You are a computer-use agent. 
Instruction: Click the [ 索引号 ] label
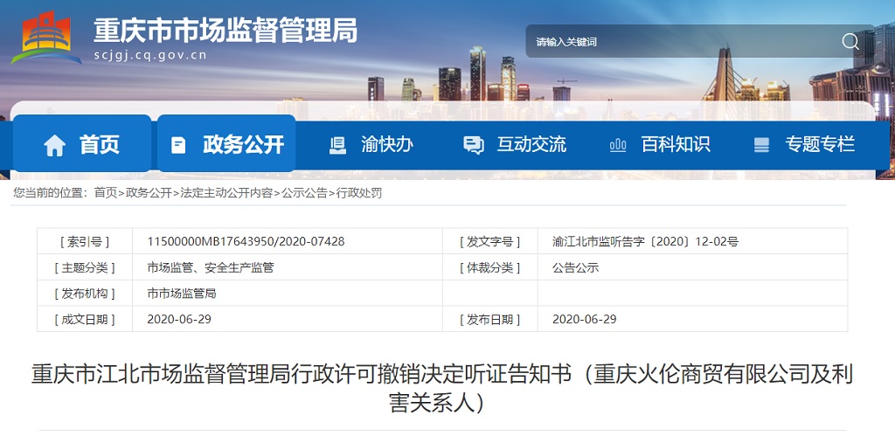85,241
